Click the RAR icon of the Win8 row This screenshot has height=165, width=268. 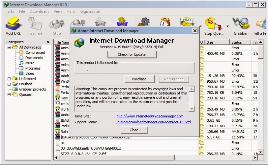58,81
